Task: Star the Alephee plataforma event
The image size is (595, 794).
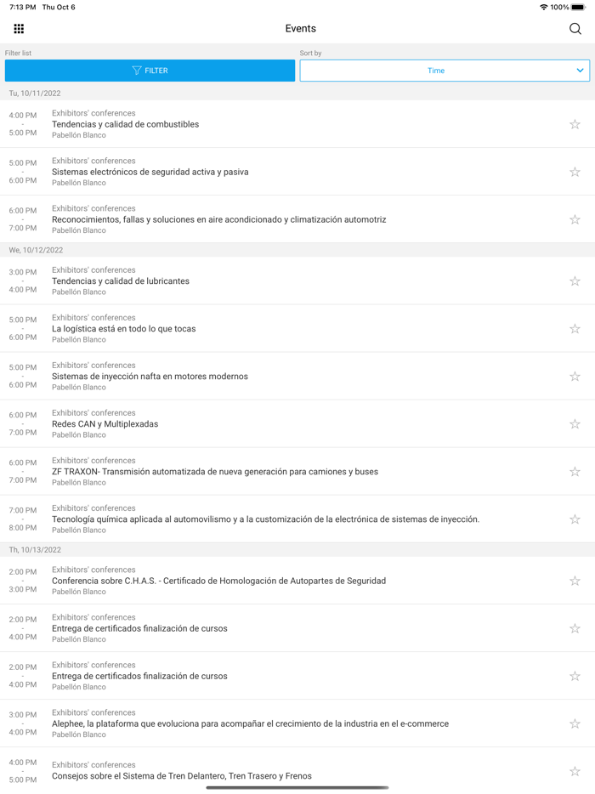Action: 575,724
